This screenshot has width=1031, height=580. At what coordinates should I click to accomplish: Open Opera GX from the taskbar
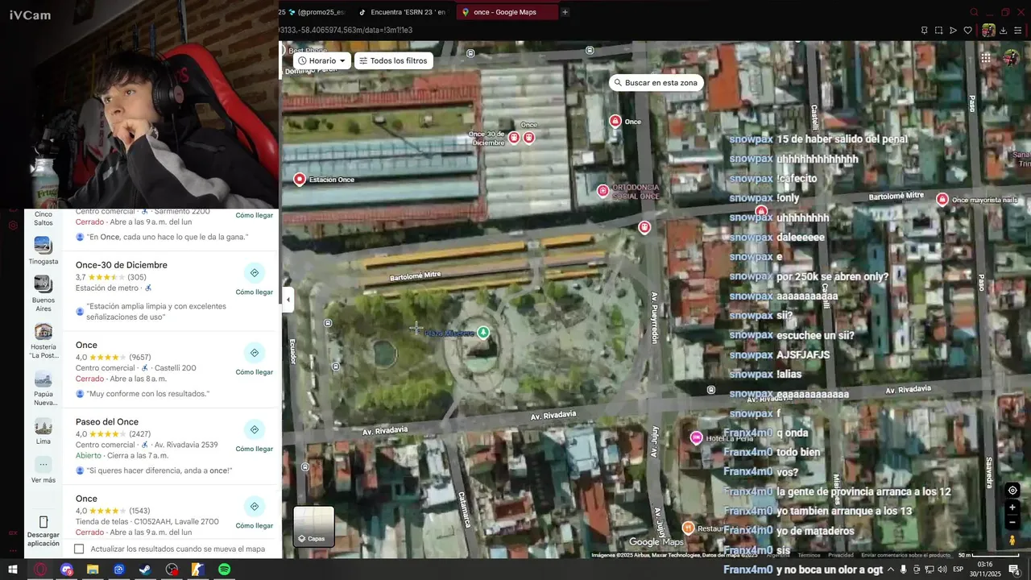click(x=40, y=570)
